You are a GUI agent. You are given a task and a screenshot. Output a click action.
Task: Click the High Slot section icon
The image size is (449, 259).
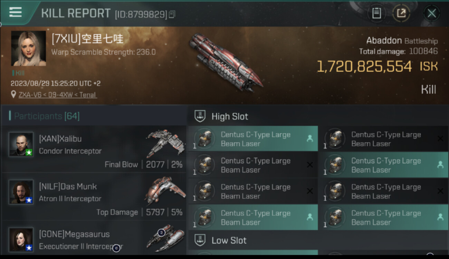[200, 116]
